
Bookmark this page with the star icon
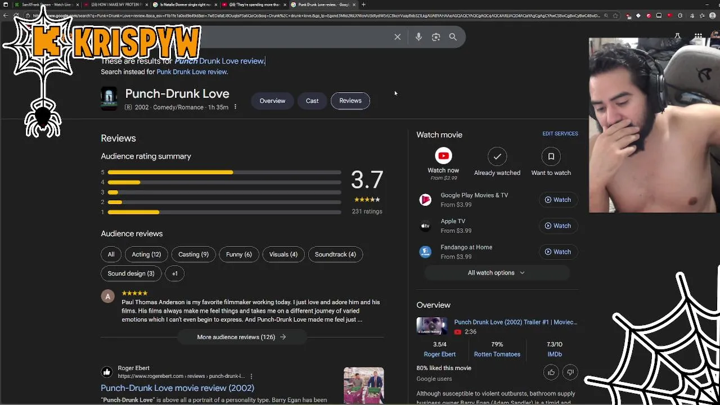615,16
